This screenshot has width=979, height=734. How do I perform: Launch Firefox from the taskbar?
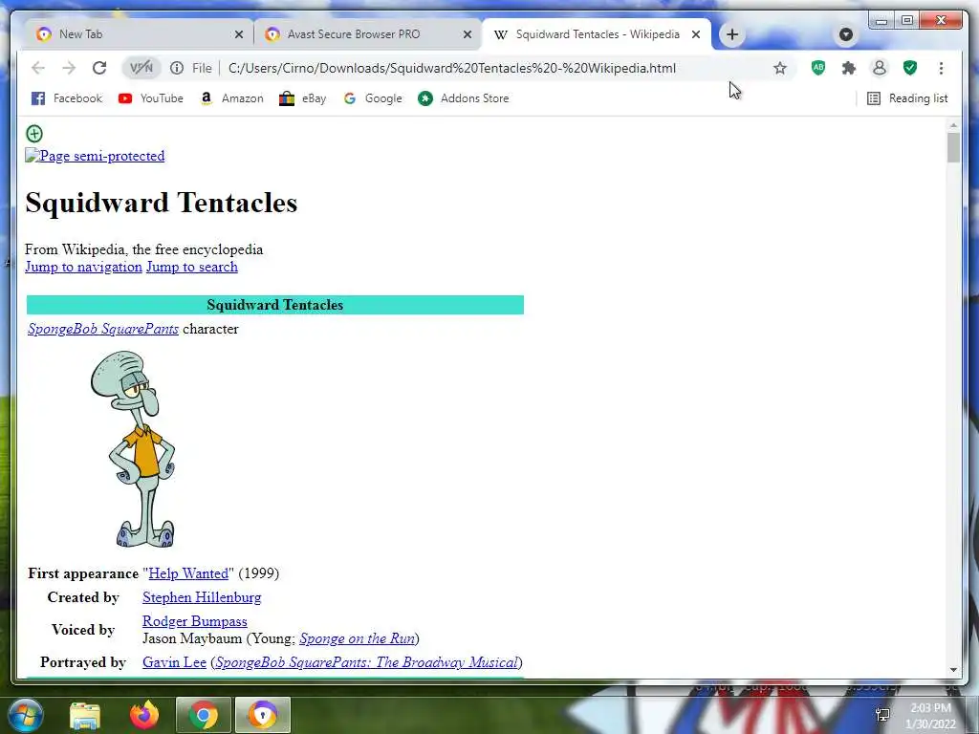point(144,715)
